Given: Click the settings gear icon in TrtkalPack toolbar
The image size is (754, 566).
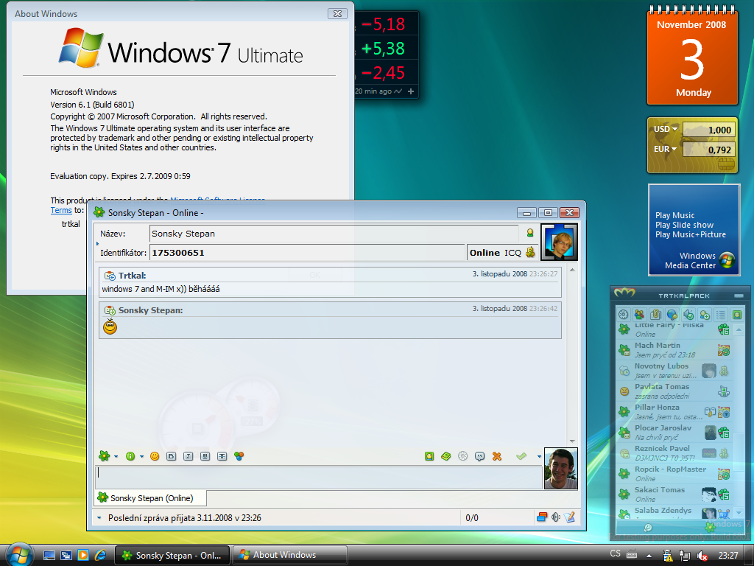Looking at the screenshot, I should [x=624, y=315].
